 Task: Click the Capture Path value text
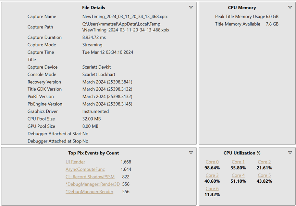pyautogui.click(x=126, y=27)
